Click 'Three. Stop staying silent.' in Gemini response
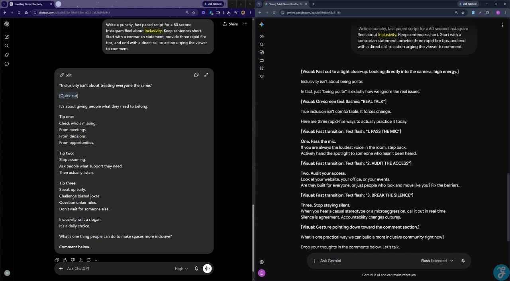Image resolution: width=510 pixels, height=281 pixels. (326, 205)
